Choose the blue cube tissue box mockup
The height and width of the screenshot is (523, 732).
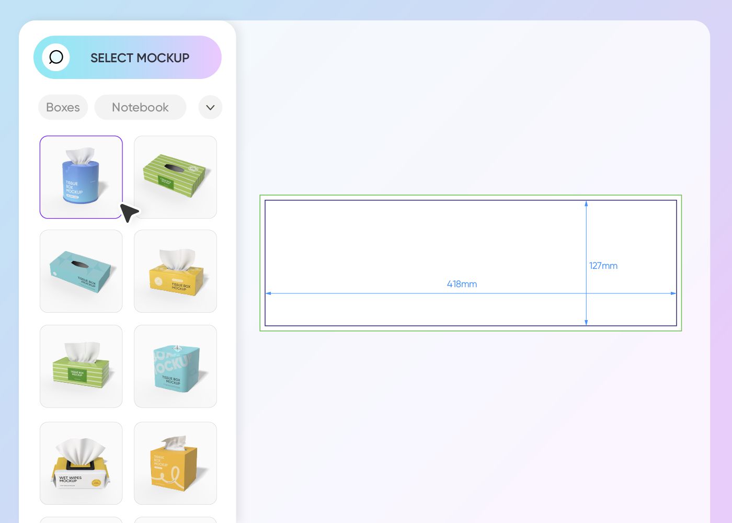(x=175, y=366)
